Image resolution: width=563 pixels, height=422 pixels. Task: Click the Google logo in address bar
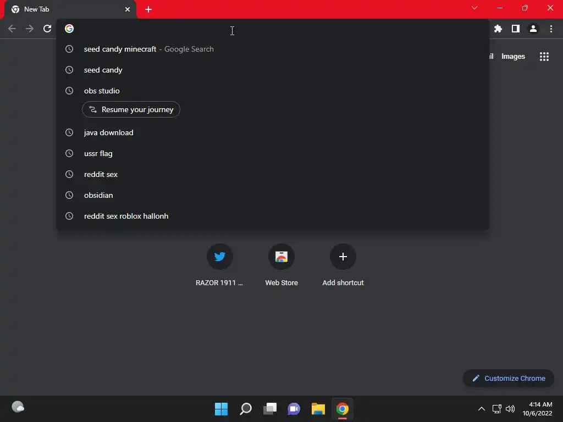coord(69,29)
